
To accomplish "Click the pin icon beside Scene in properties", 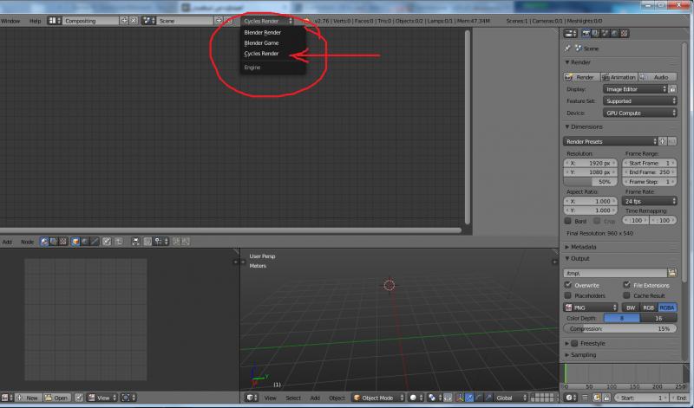I will click(567, 49).
